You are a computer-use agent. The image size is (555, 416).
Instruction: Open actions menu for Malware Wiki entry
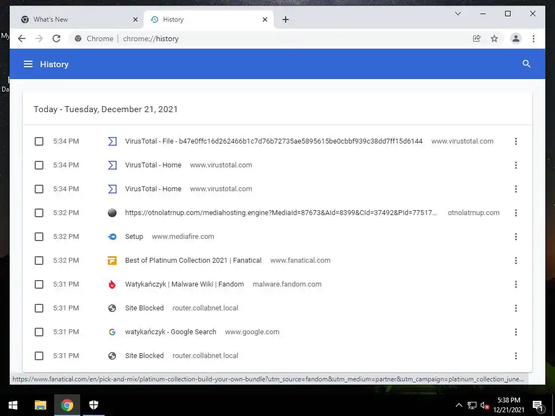click(x=516, y=284)
